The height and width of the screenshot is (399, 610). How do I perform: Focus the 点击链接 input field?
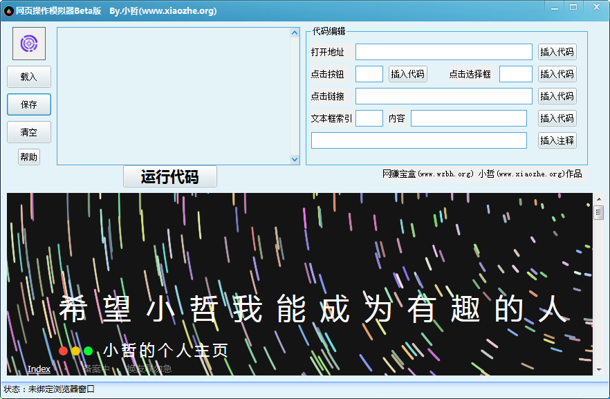[x=444, y=96]
